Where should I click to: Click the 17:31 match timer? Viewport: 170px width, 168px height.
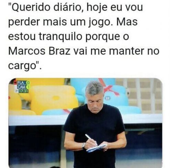(x=24, y=91)
